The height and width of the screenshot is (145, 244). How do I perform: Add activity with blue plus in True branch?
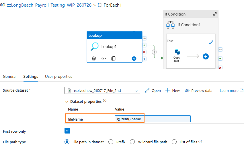pos(206,57)
